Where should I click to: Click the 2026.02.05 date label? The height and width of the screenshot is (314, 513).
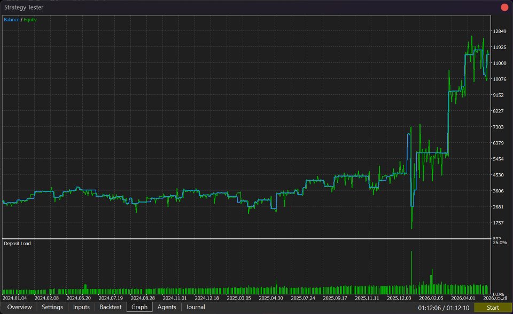[x=431, y=298]
